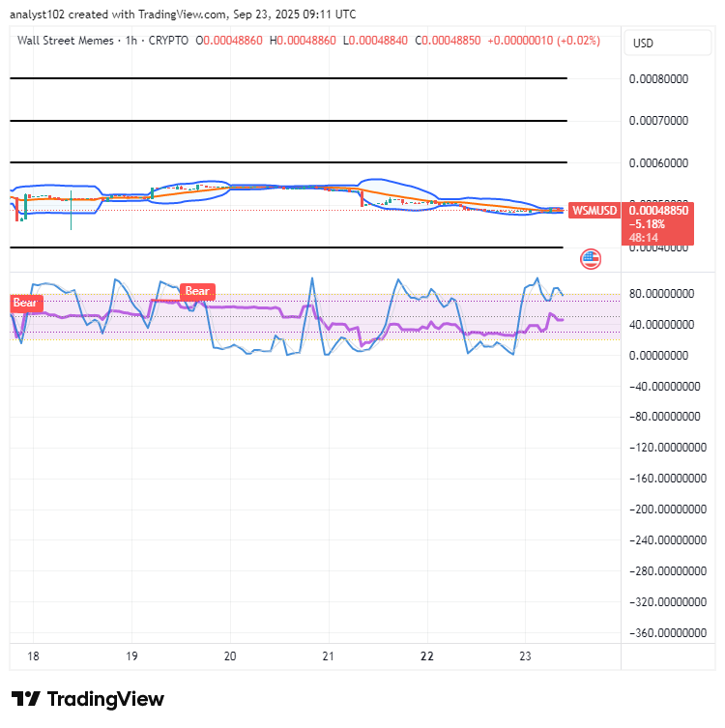Click the TradingView logo at the bottom
This screenshot has width=725, height=728.
click(x=88, y=699)
